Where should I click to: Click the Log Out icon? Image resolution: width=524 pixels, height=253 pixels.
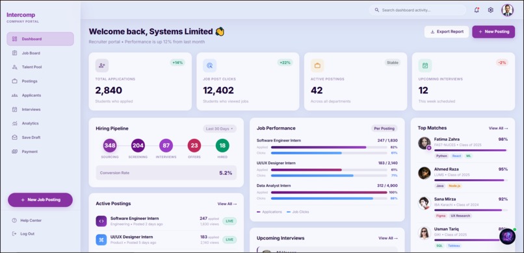(14, 234)
